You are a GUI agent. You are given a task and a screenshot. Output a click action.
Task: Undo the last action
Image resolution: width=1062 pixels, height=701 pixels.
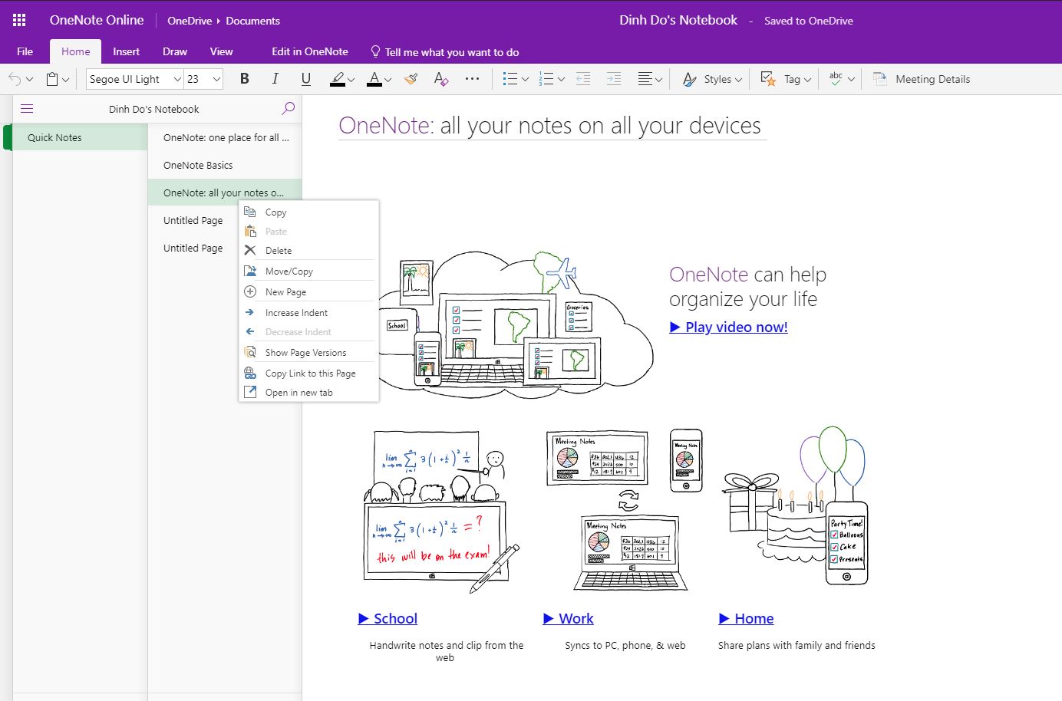13,78
